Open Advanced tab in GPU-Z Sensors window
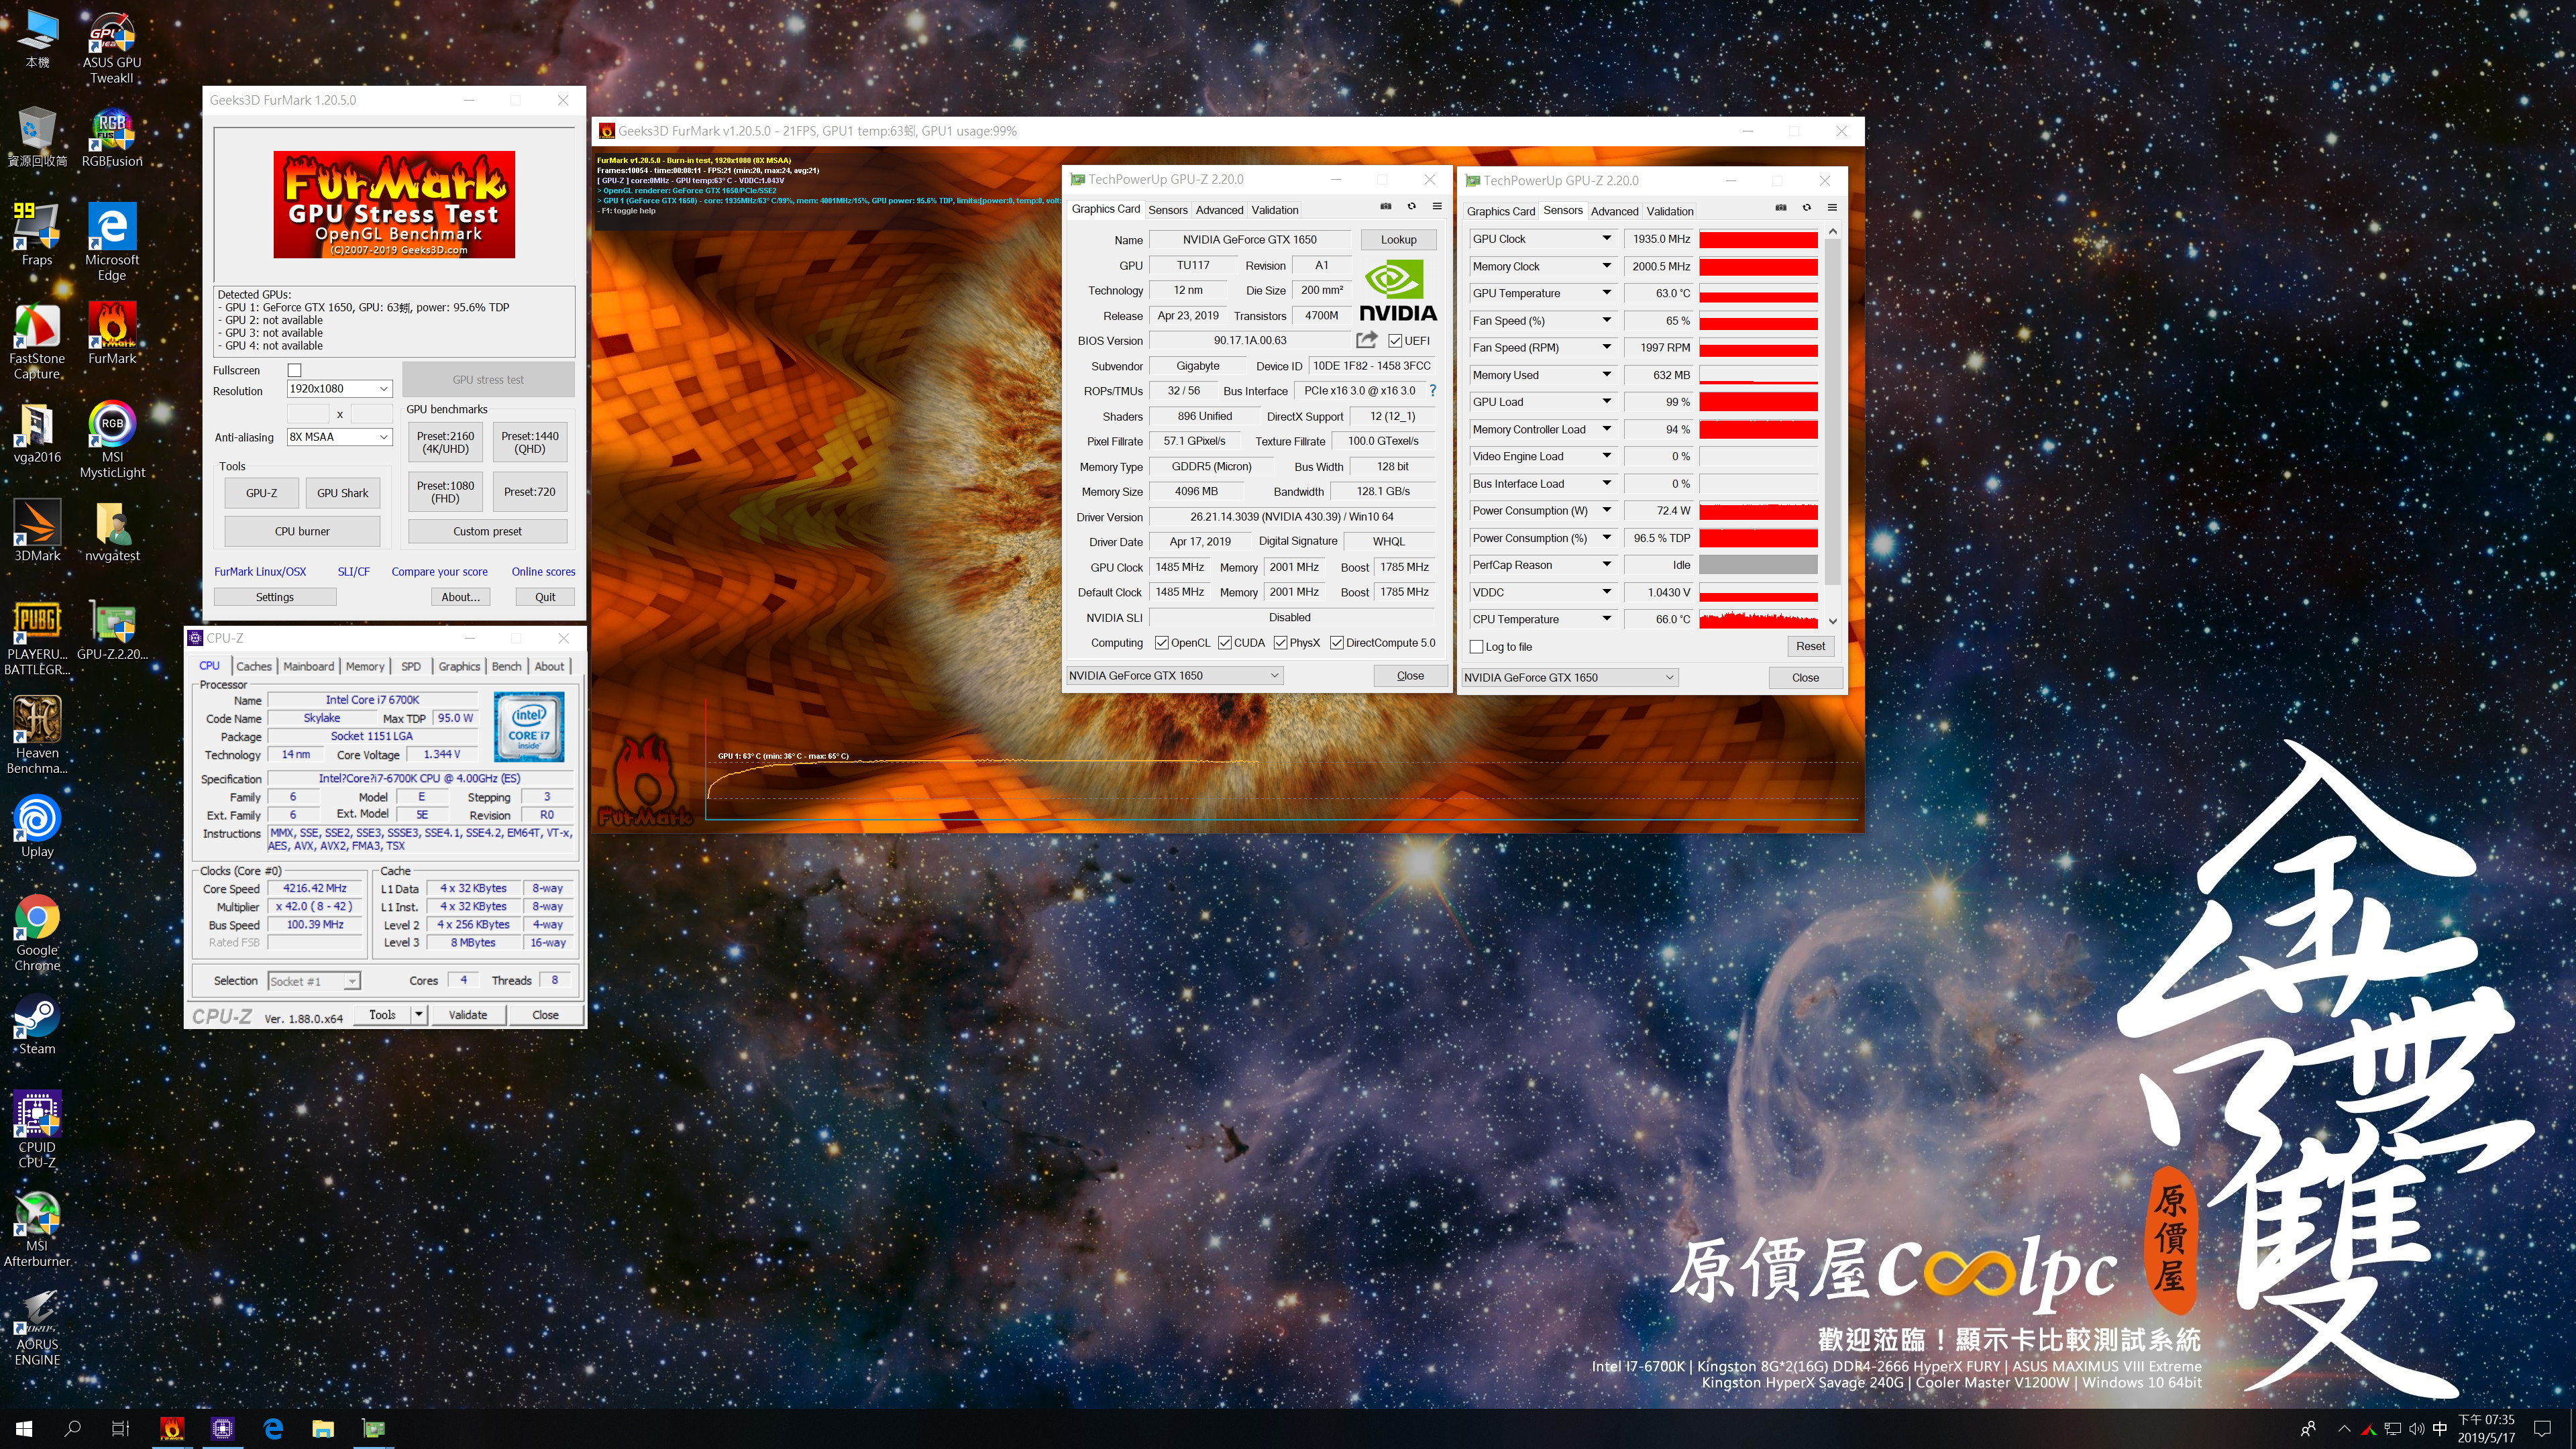This screenshot has width=2576, height=1449. coord(1614,211)
